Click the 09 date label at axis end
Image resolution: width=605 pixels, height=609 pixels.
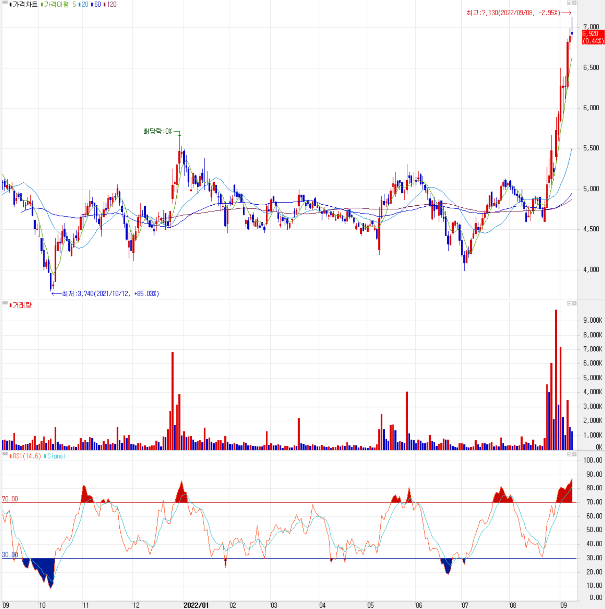coord(564,605)
